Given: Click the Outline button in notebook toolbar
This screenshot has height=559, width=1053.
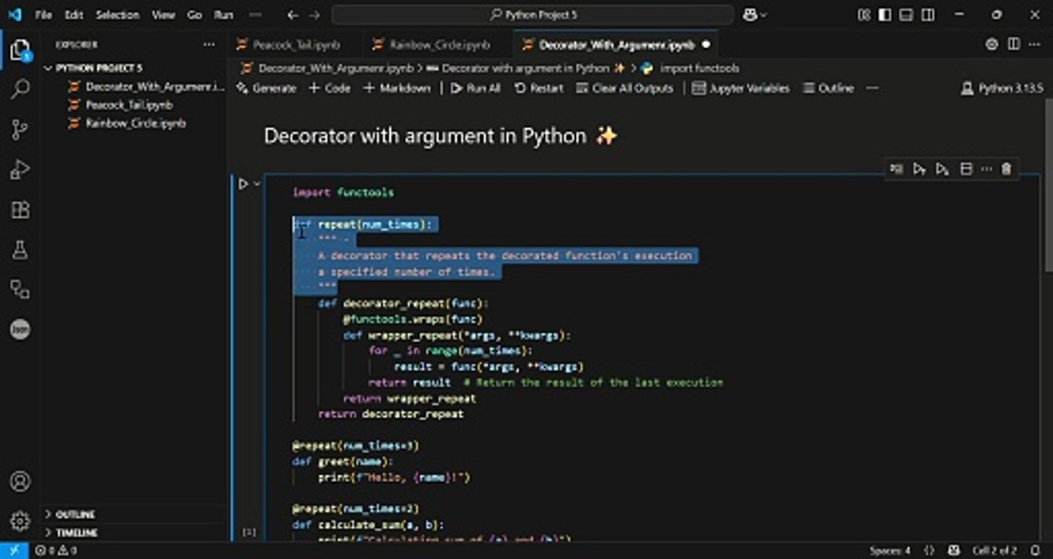Looking at the screenshot, I should pyautogui.click(x=828, y=89).
